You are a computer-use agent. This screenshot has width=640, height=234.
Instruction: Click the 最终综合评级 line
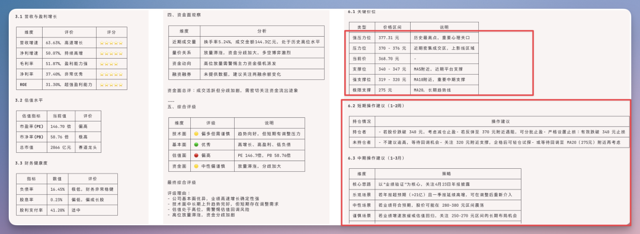click(x=181, y=182)
